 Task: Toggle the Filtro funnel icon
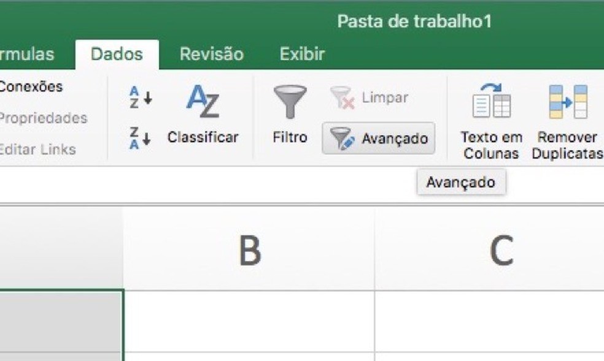coord(290,102)
